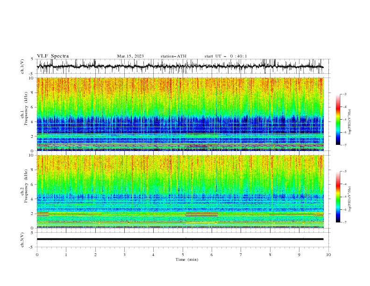Click lower log(PSD)(V²/Hz) color bar label
This screenshot has height=286, width=370.
tap(350, 199)
